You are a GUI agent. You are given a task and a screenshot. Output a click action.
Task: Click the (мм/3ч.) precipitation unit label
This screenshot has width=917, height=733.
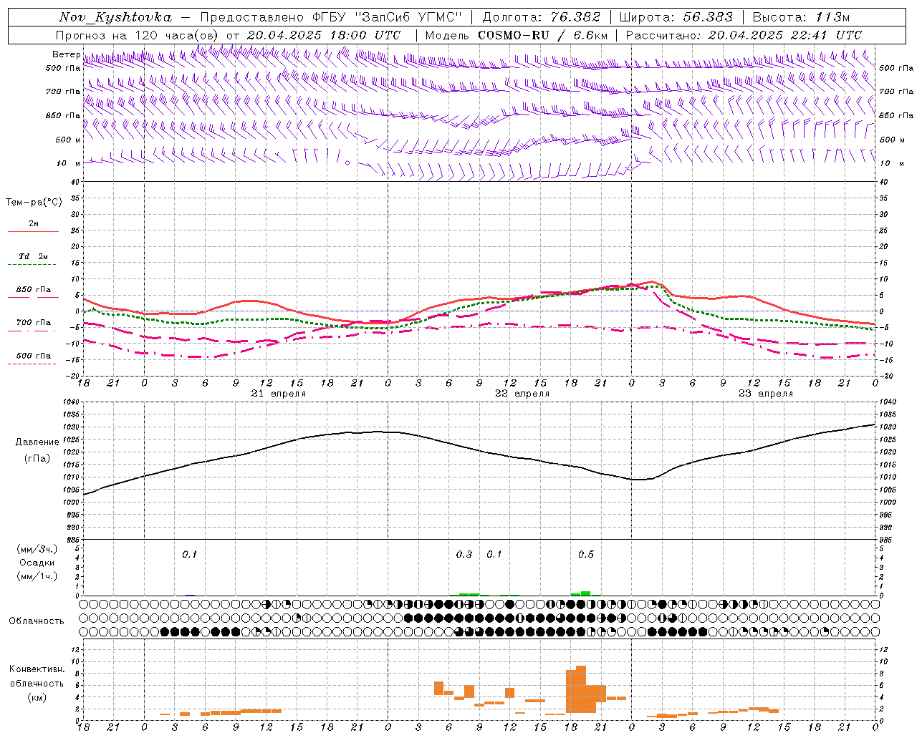[37, 549]
